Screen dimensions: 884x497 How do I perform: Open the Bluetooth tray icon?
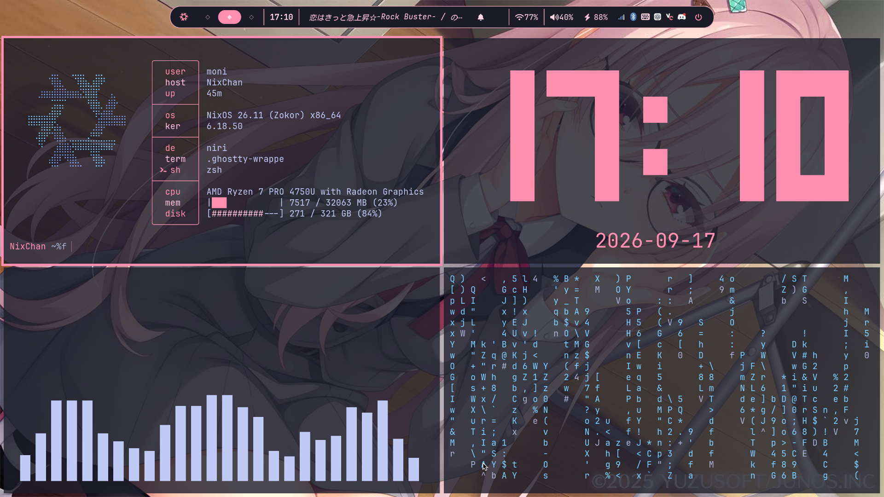click(633, 17)
